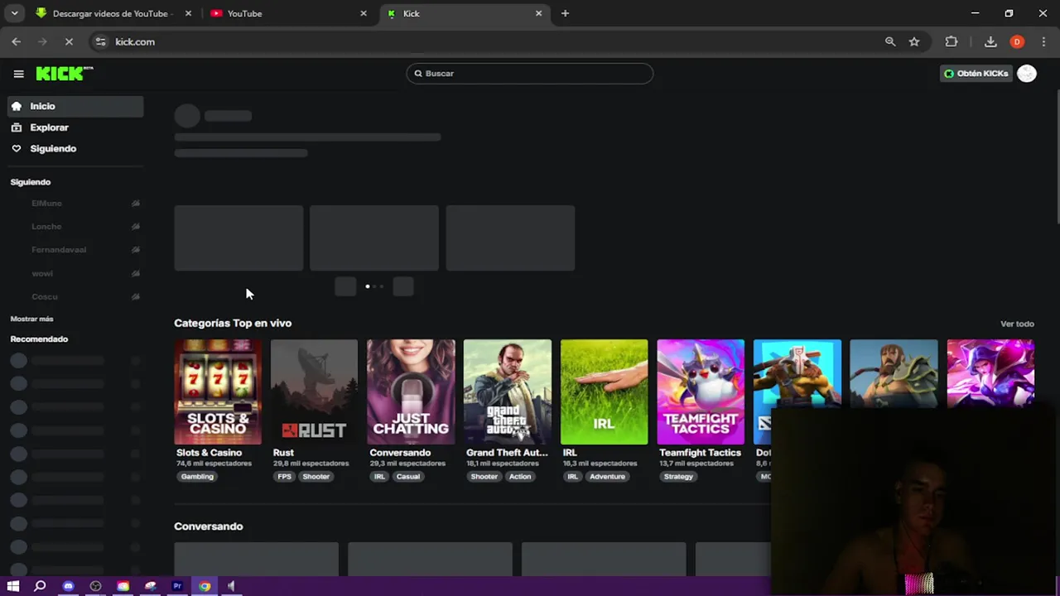Open the Chrome three-dot menu
Screen dimensions: 1060x596
click(x=1043, y=41)
